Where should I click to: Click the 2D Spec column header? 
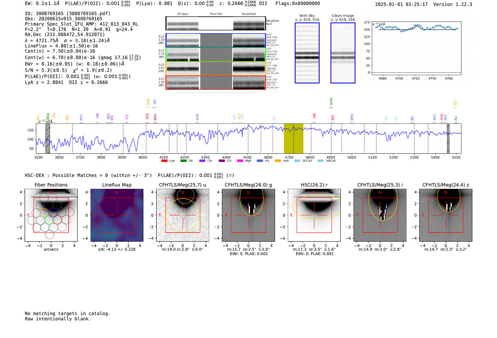(x=183, y=14)
